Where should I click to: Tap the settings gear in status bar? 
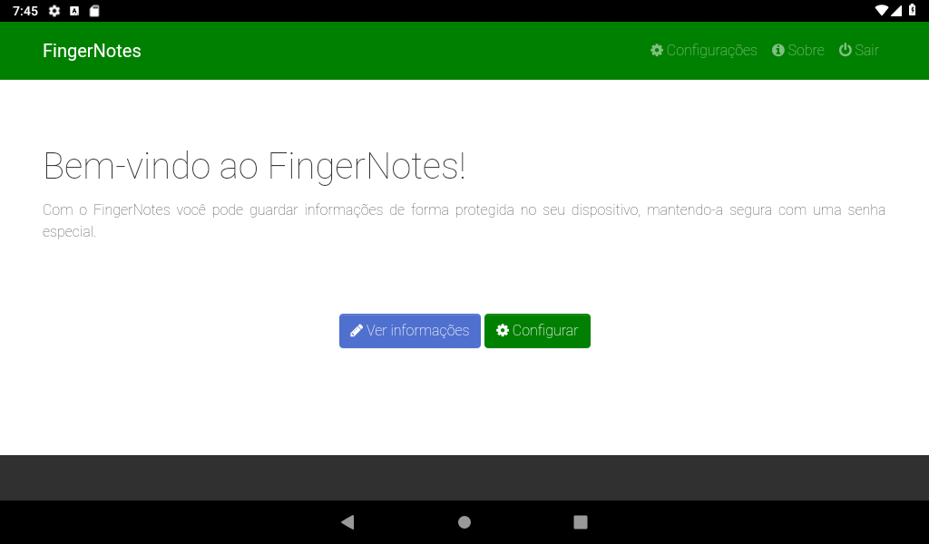coord(54,11)
